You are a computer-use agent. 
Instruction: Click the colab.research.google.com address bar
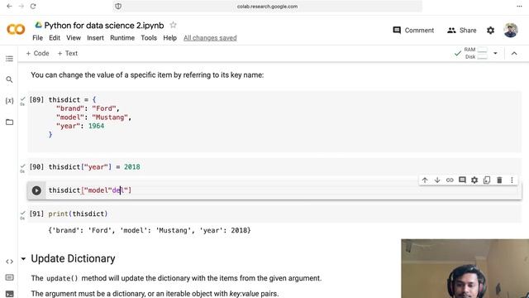[267, 6]
